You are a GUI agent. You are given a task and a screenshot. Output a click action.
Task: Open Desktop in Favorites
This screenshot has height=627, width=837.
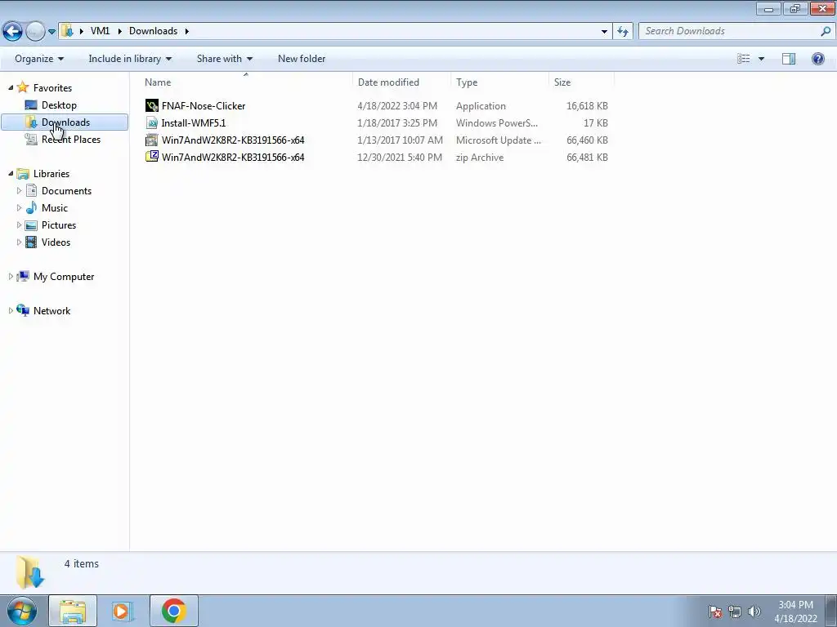point(59,105)
